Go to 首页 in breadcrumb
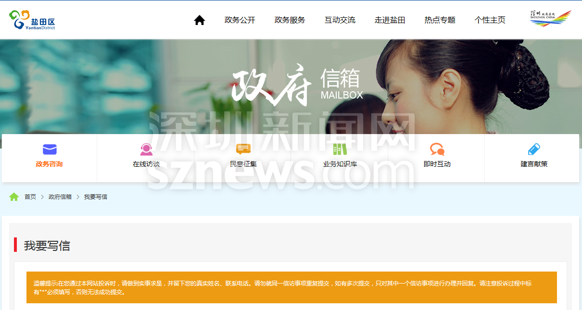This screenshot has height=310, width=582. [30, 197]
